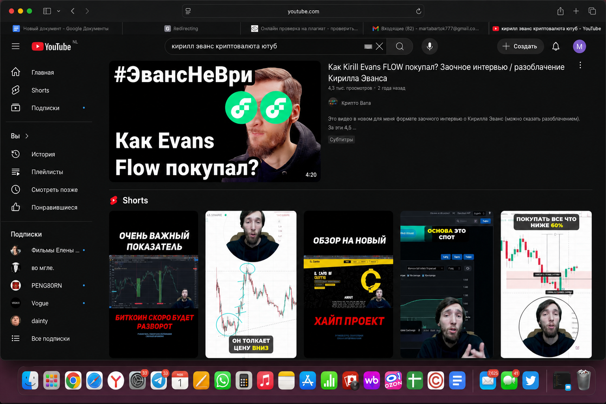Screen dimensions: 606x404
Task: Click the voice search microphone icon
Action: pos(430,46)
